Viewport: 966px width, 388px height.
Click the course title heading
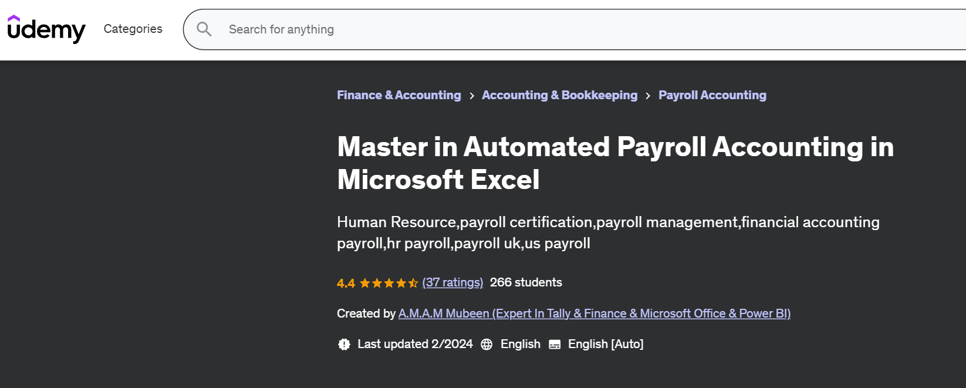click(616, 163)
